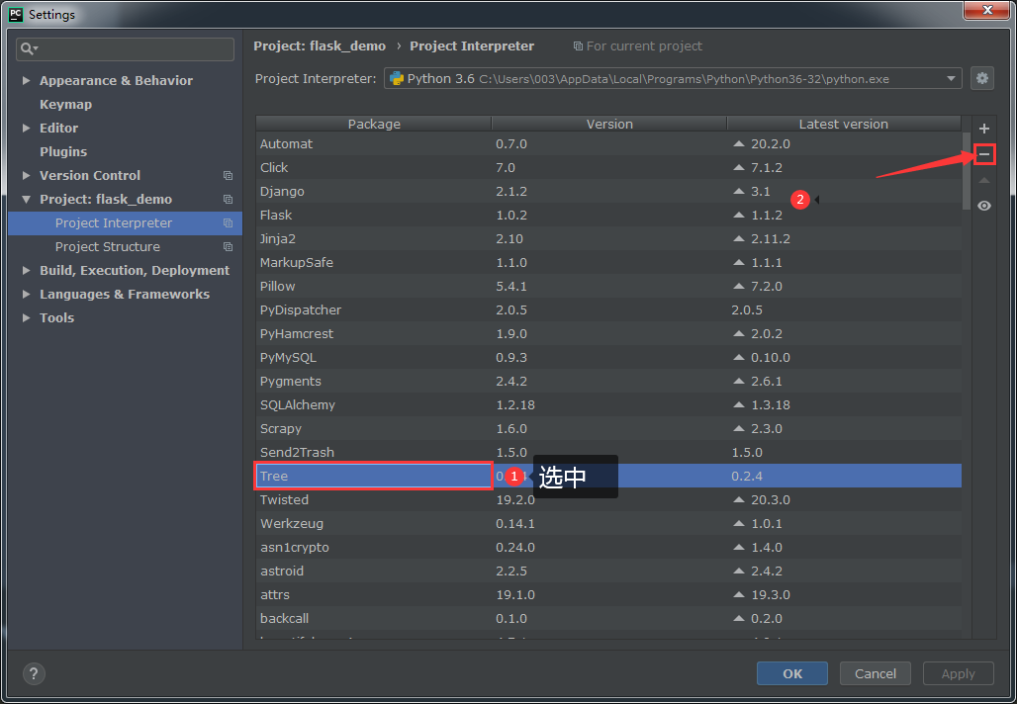
Task: Expand Appearance & Behavior settings
Action: coord(26,80)
